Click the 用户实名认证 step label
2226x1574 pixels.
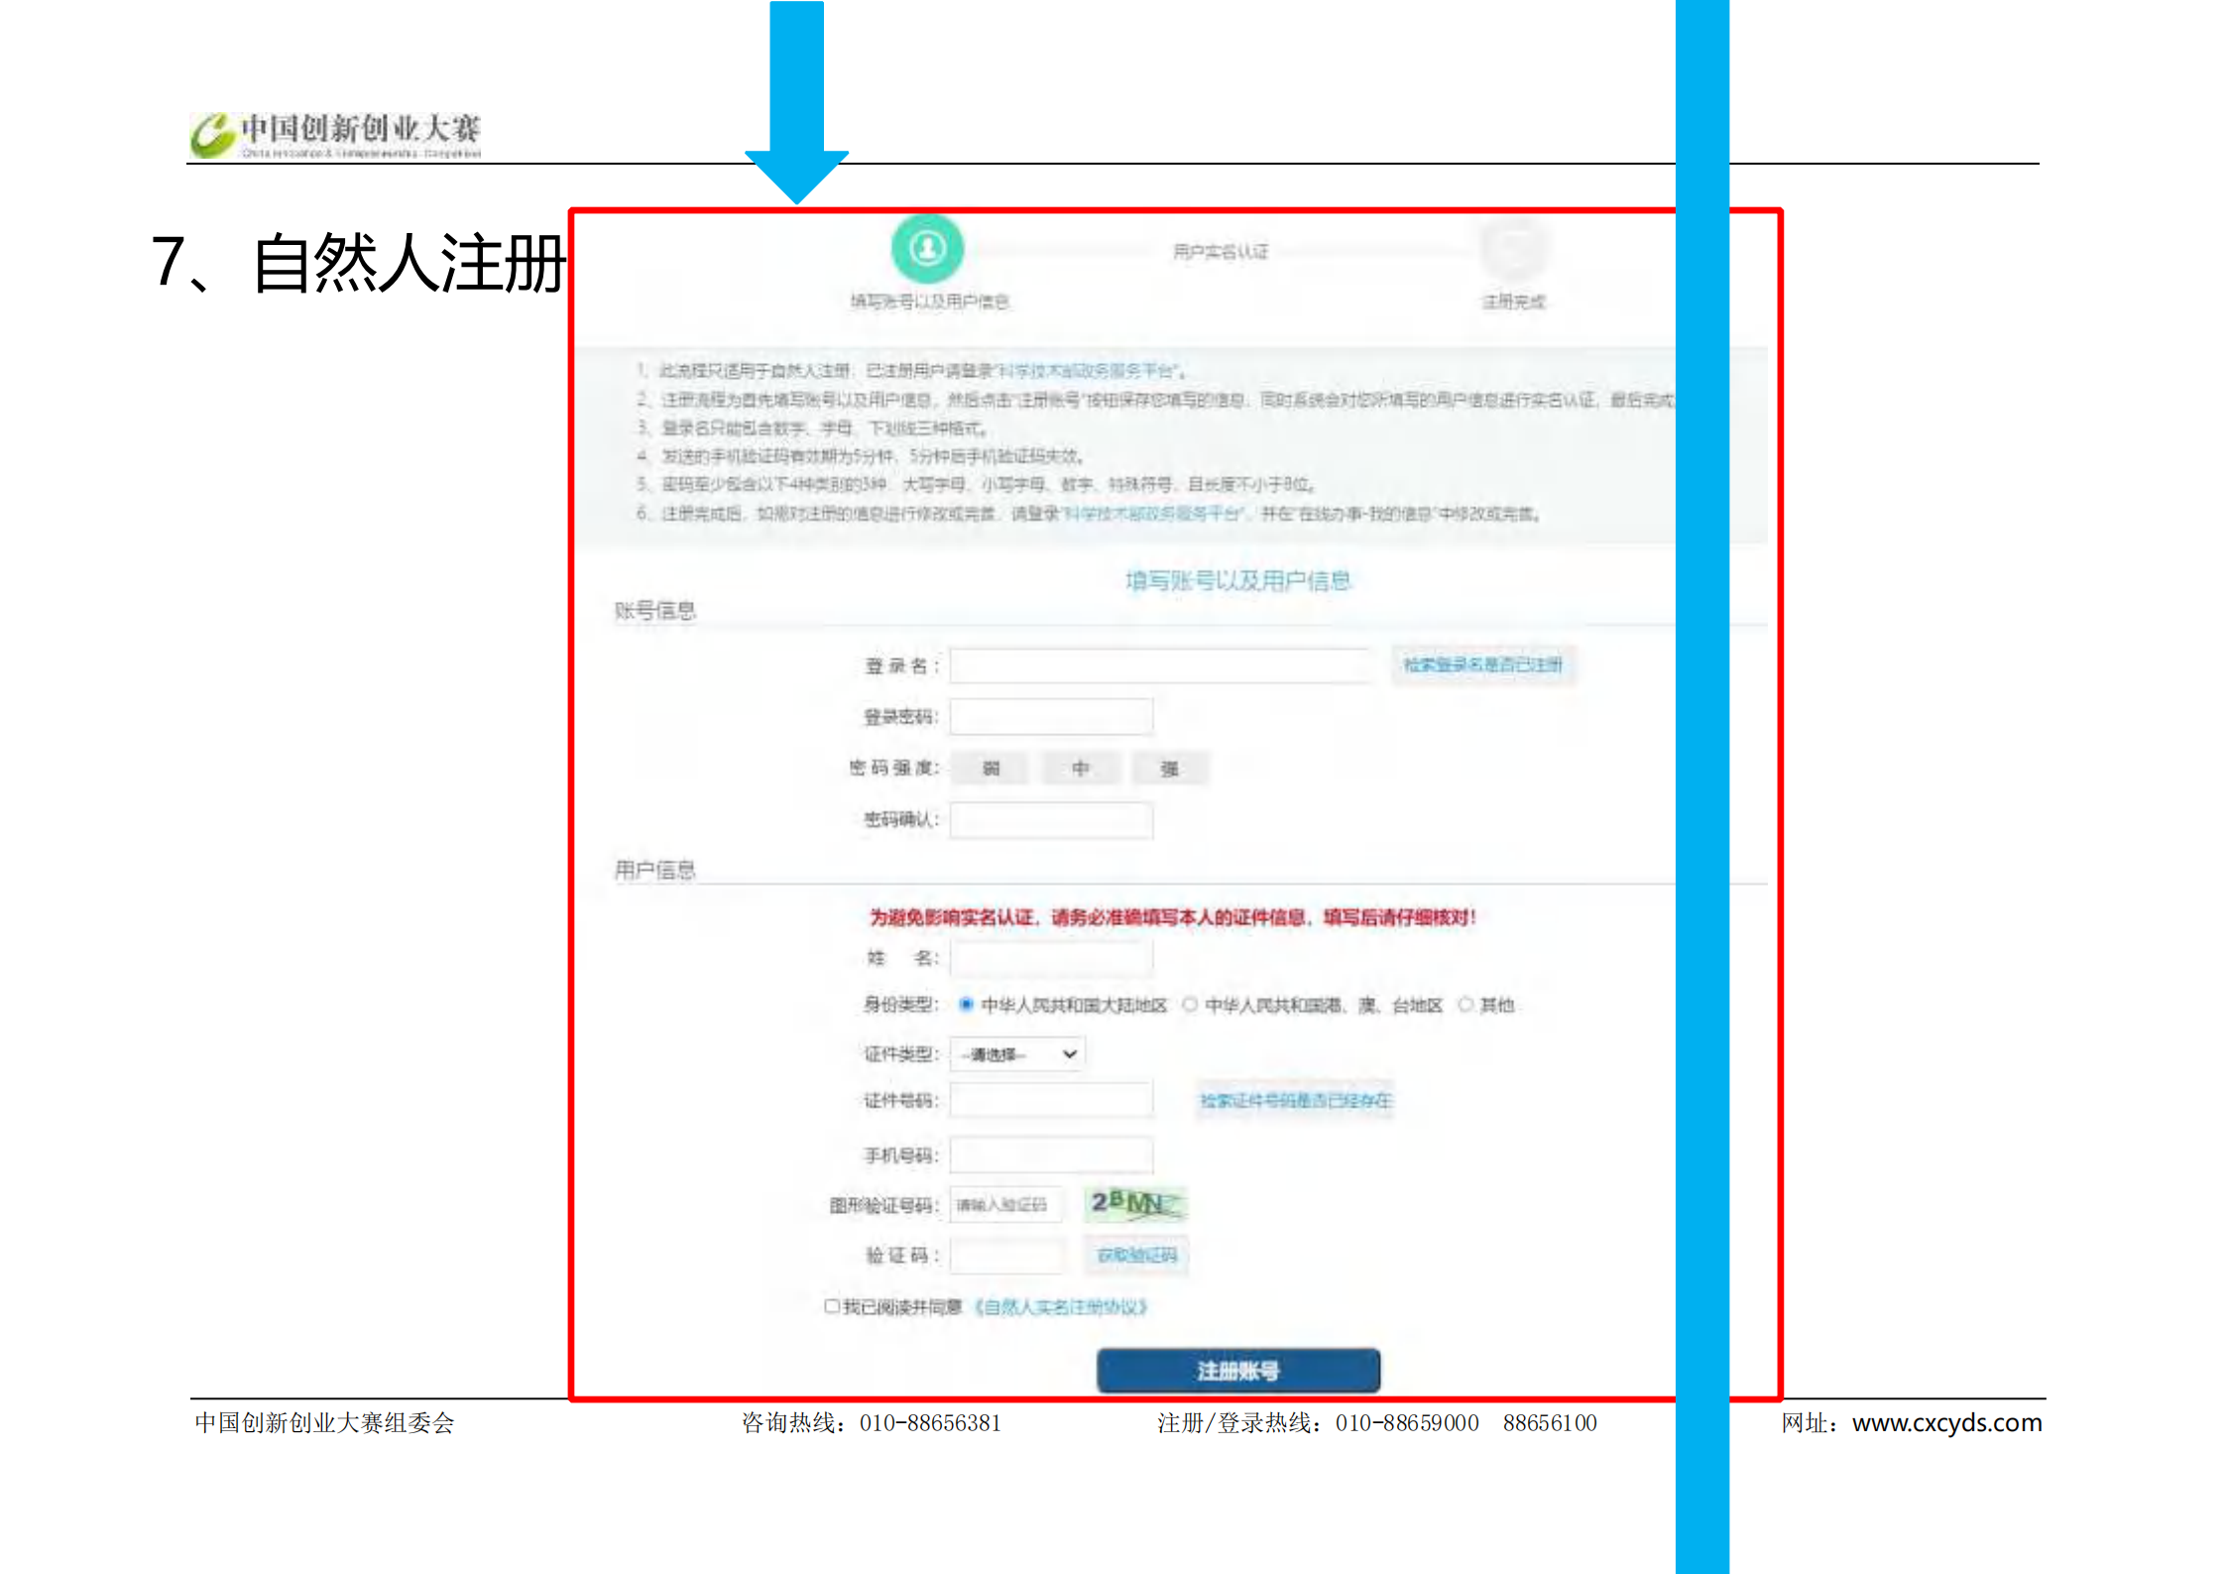1221,251
